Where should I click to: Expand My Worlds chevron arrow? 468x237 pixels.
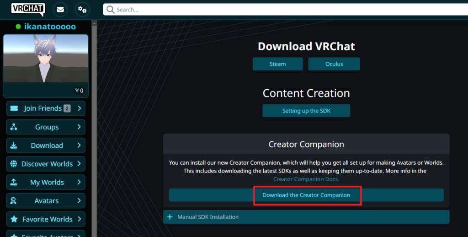pos(79,182)
